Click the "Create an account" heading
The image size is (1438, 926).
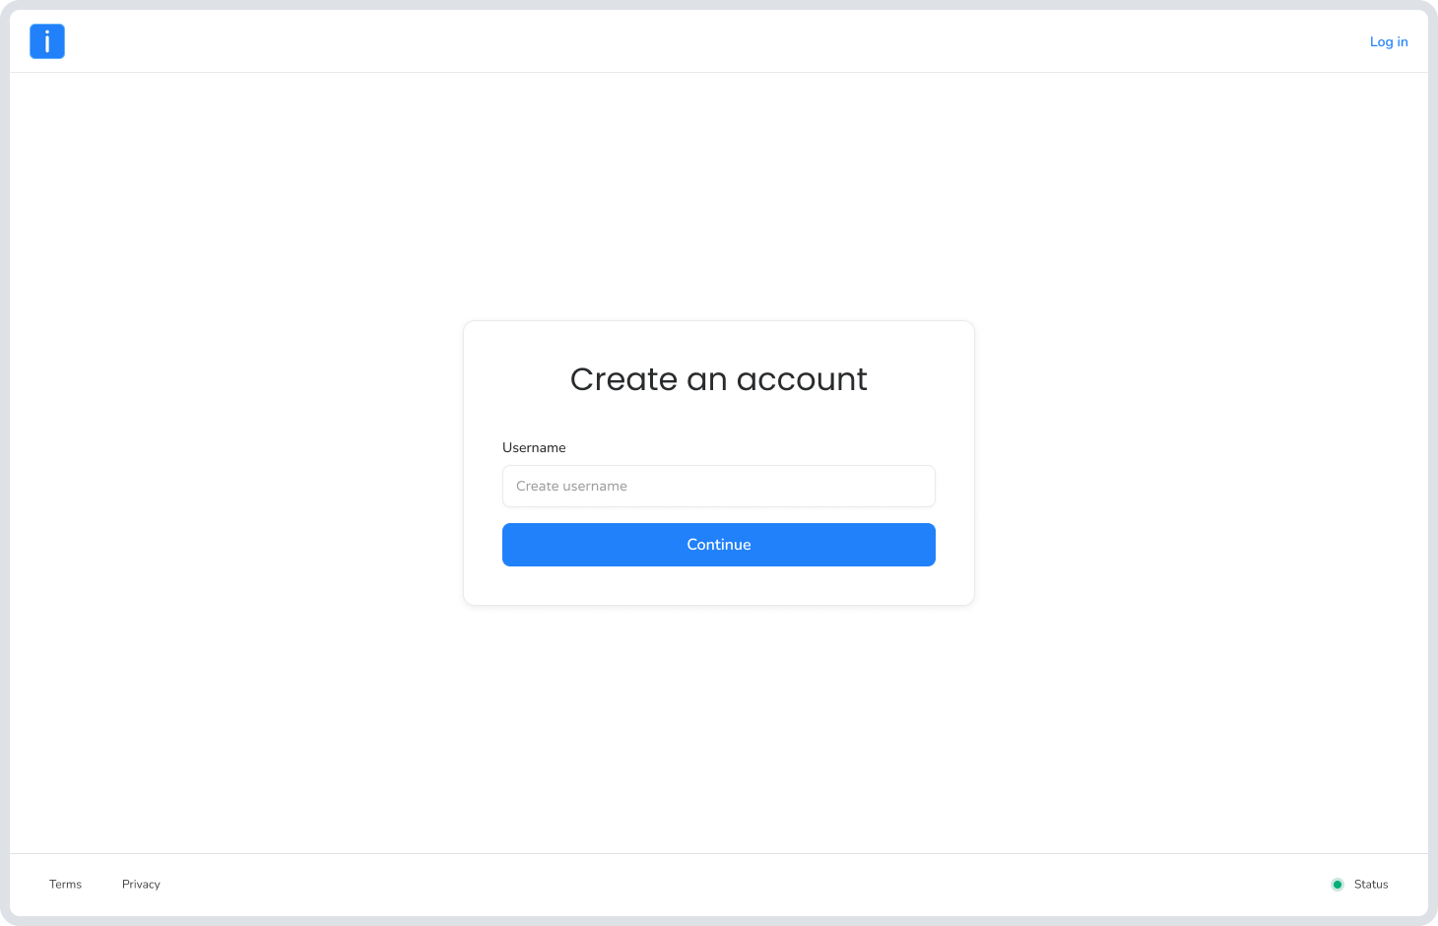coord(719,379)
